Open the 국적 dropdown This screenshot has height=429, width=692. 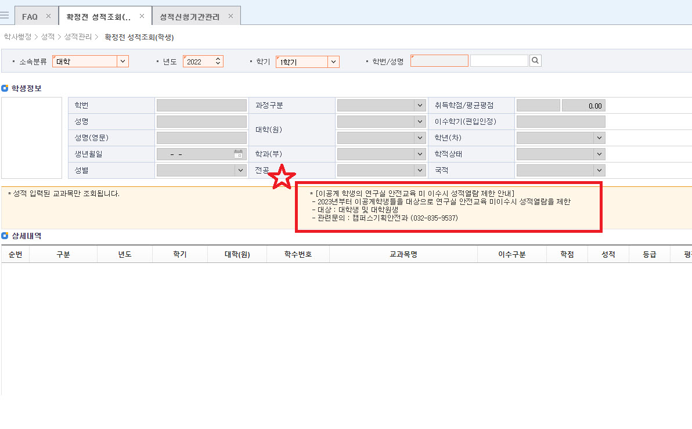pyautogui.click(x=599, y=171)
